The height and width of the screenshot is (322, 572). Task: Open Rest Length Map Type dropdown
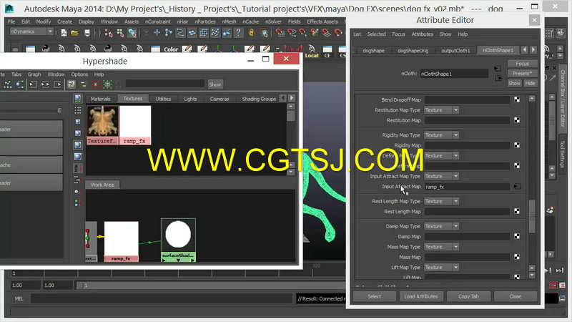click(x=441, y=201)
